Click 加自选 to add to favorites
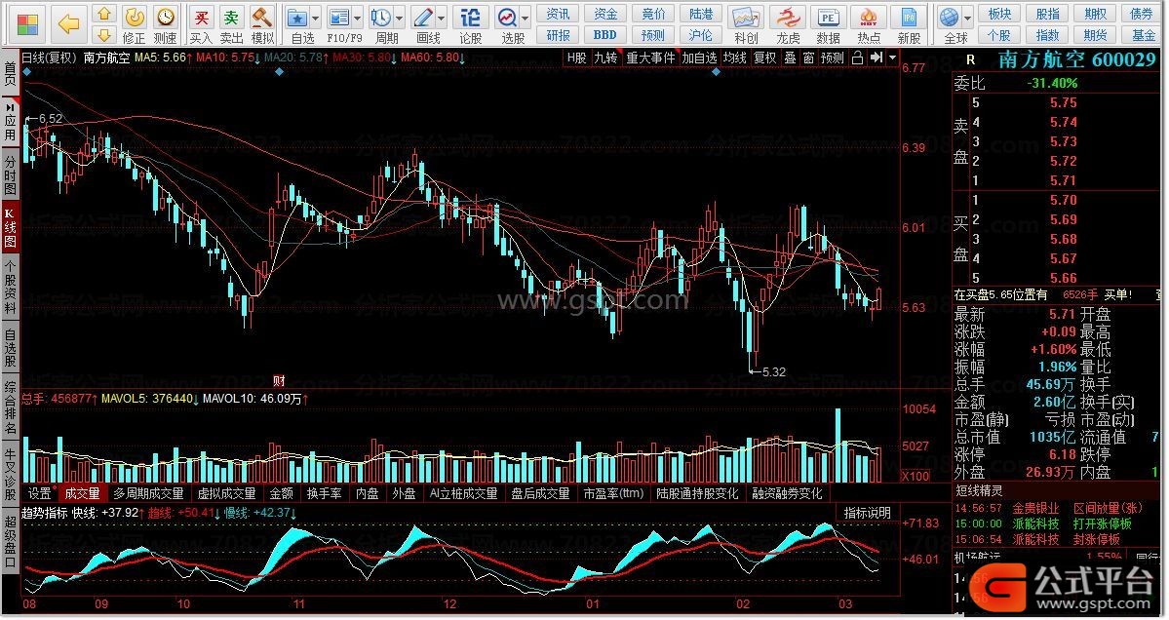The image size is (1169, 620). point(699,58)
